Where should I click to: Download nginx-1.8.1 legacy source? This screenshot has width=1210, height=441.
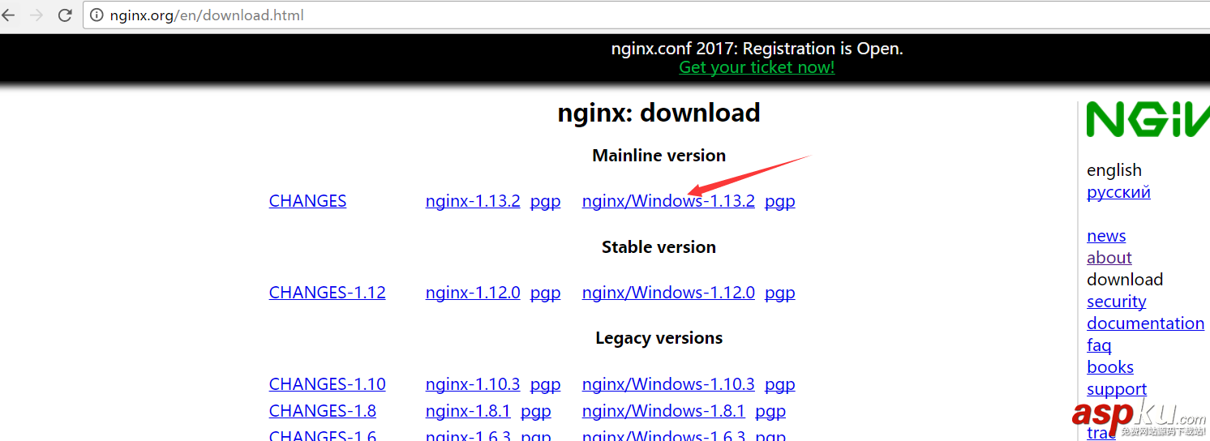coord(468,411)
